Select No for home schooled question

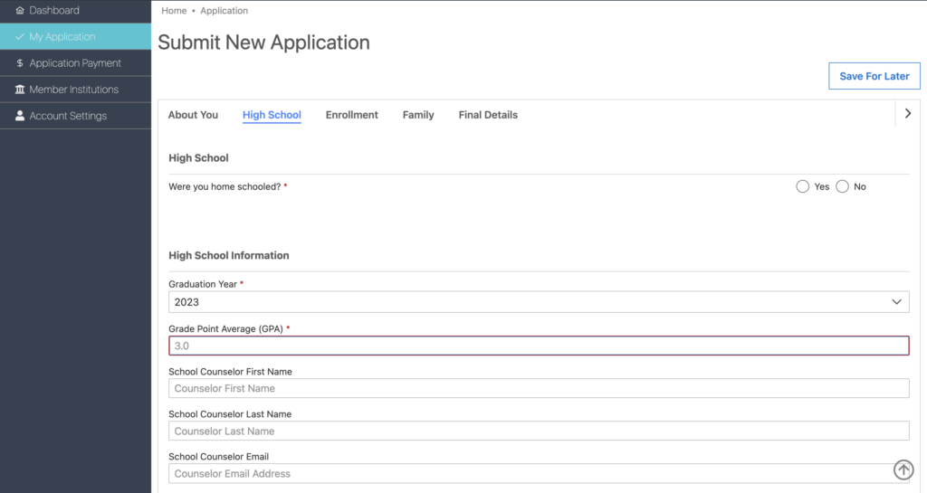[x=842, y=186]
